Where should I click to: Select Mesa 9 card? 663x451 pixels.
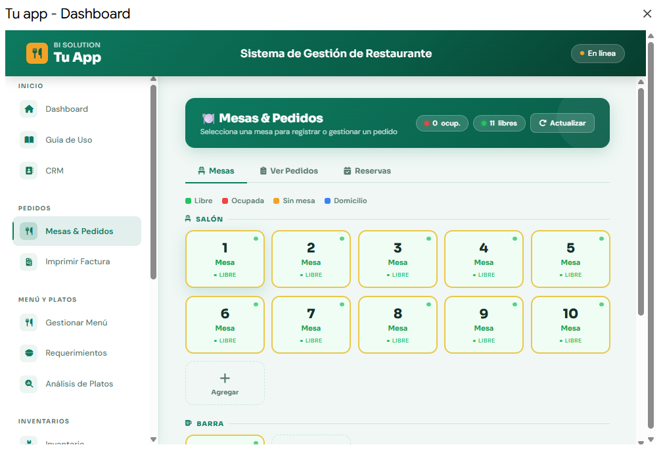[x=484, y=325]
